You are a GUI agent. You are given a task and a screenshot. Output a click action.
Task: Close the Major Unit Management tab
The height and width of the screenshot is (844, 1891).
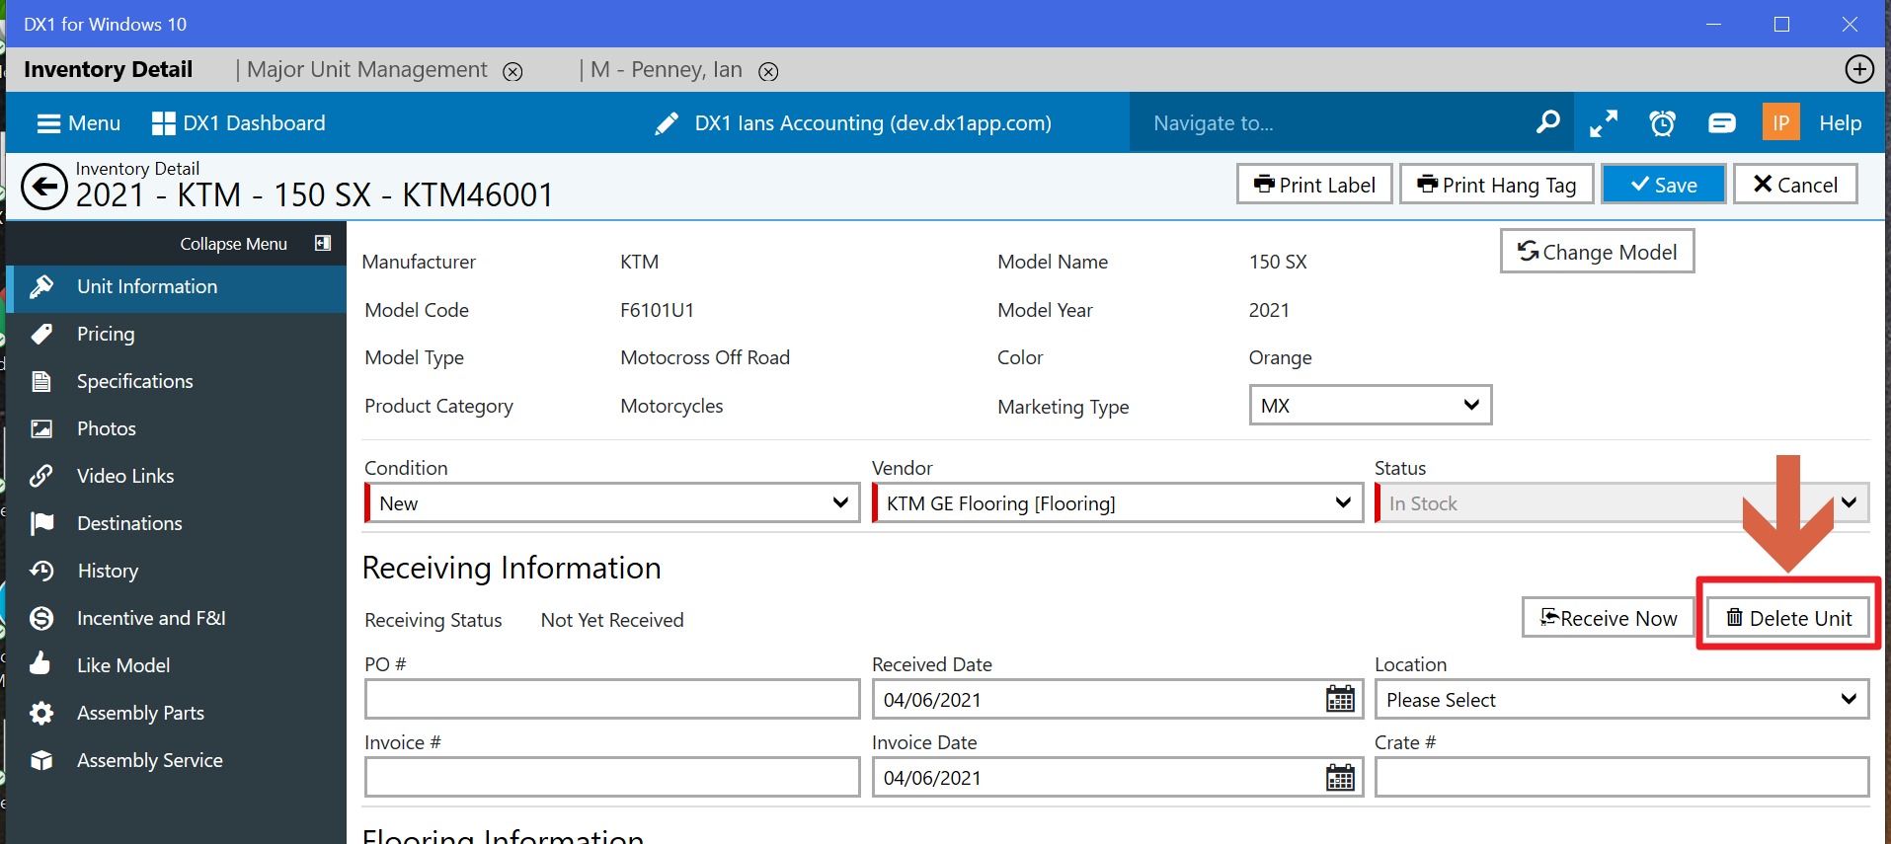[512, 71]
